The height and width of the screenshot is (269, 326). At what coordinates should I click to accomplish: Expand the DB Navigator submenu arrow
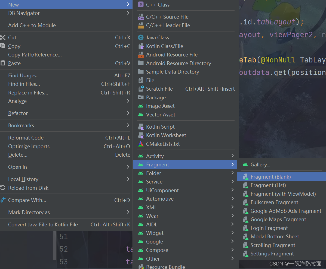[128, 13]
